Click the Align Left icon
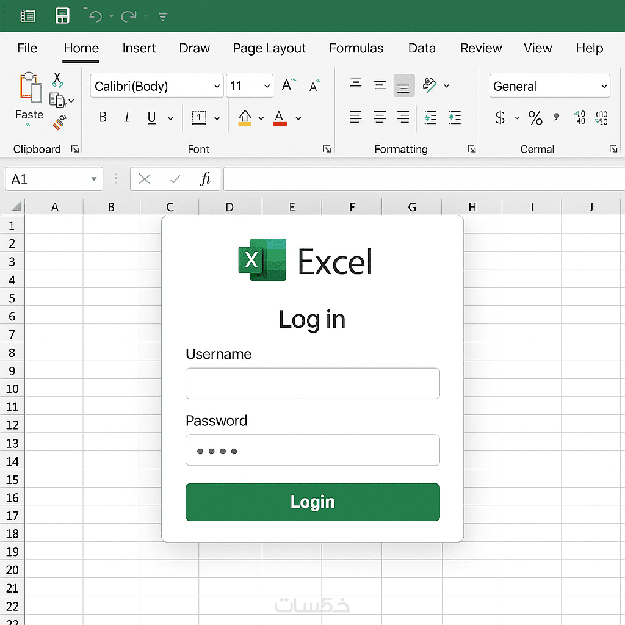The image size is (625, 625). 356,118
